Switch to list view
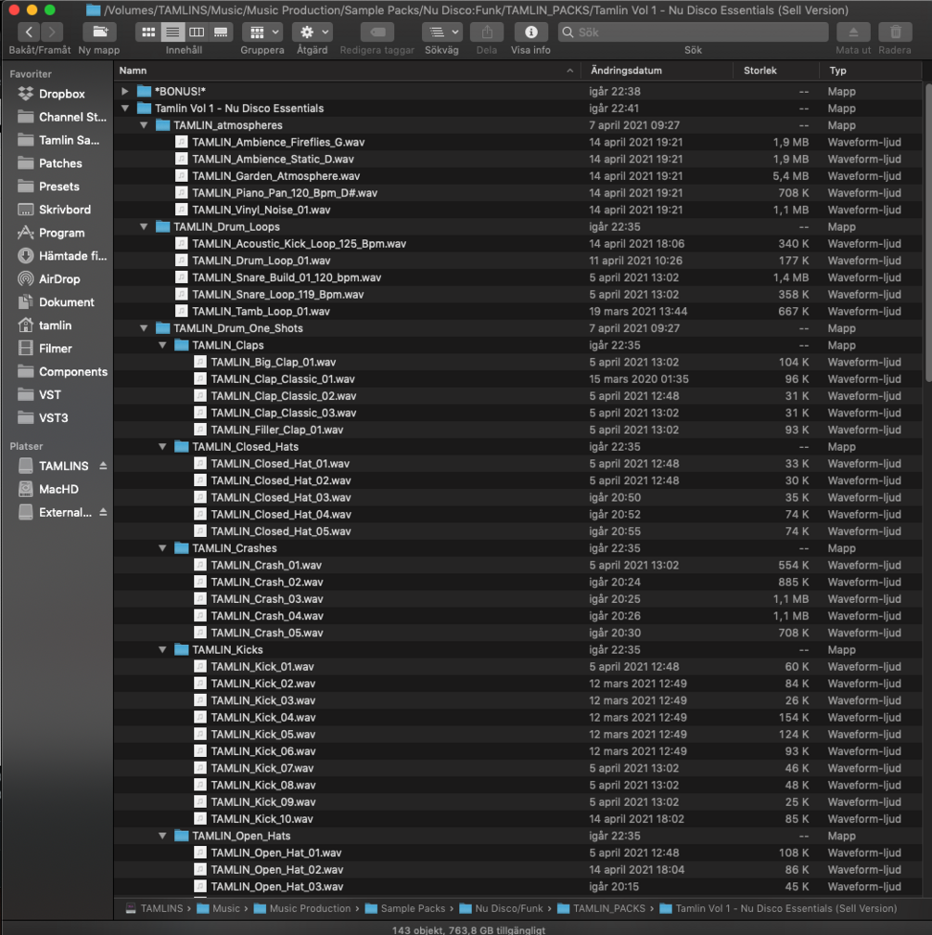Image resolution: width=932 pixels, height=935 pixels. pyautogui.click(x=172, y=32)
